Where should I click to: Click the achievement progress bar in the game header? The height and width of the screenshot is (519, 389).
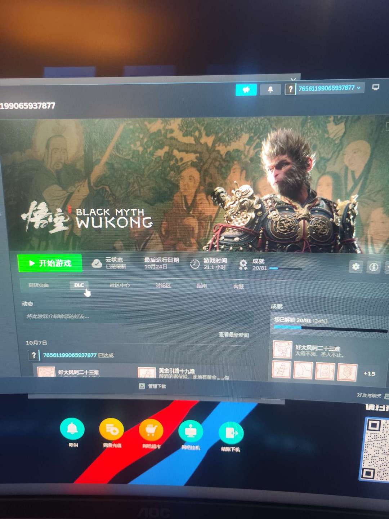coord(285,269)
